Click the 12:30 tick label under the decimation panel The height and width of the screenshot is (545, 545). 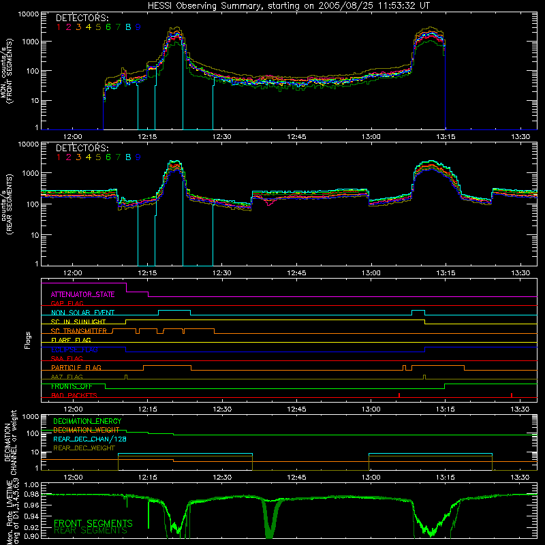tap(222, 478)
